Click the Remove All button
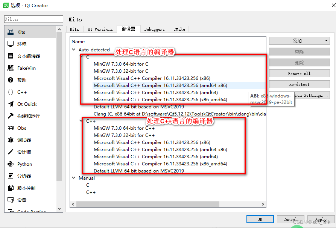 pos(299,73)
